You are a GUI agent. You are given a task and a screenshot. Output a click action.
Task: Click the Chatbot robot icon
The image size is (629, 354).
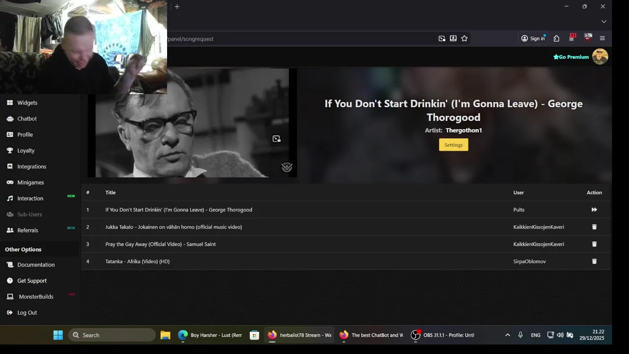[10, 118]
